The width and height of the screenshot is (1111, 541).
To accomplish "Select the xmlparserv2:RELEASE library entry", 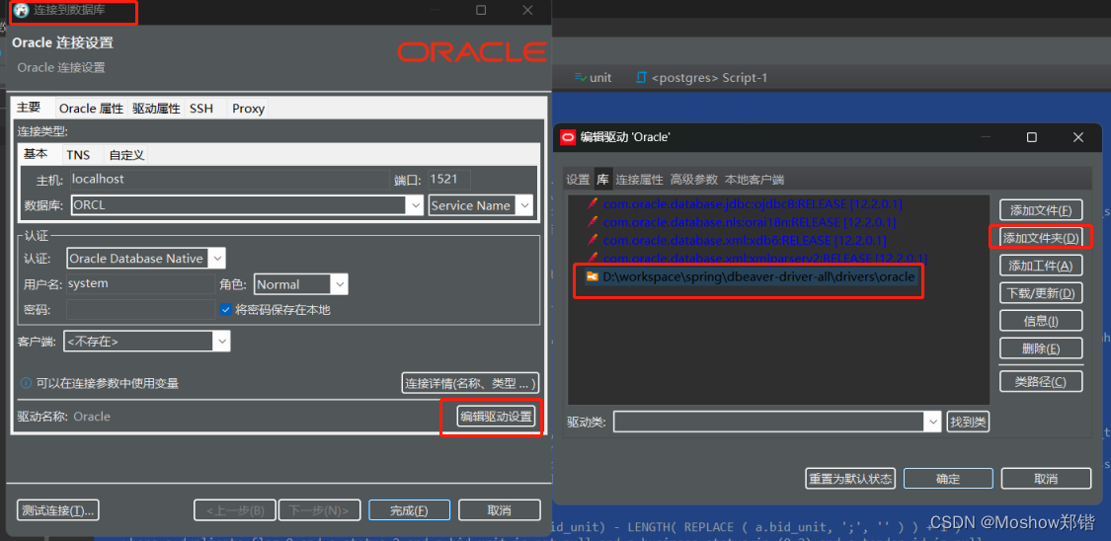I will (x=764, y=258).
